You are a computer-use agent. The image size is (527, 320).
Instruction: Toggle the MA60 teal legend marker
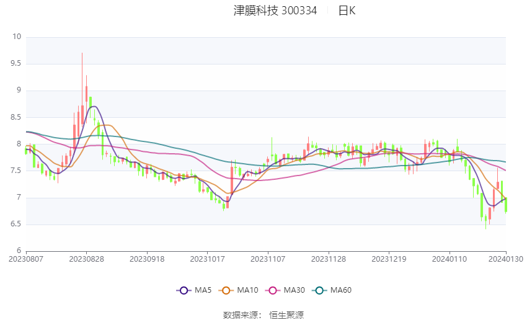(x=319, y=290)
